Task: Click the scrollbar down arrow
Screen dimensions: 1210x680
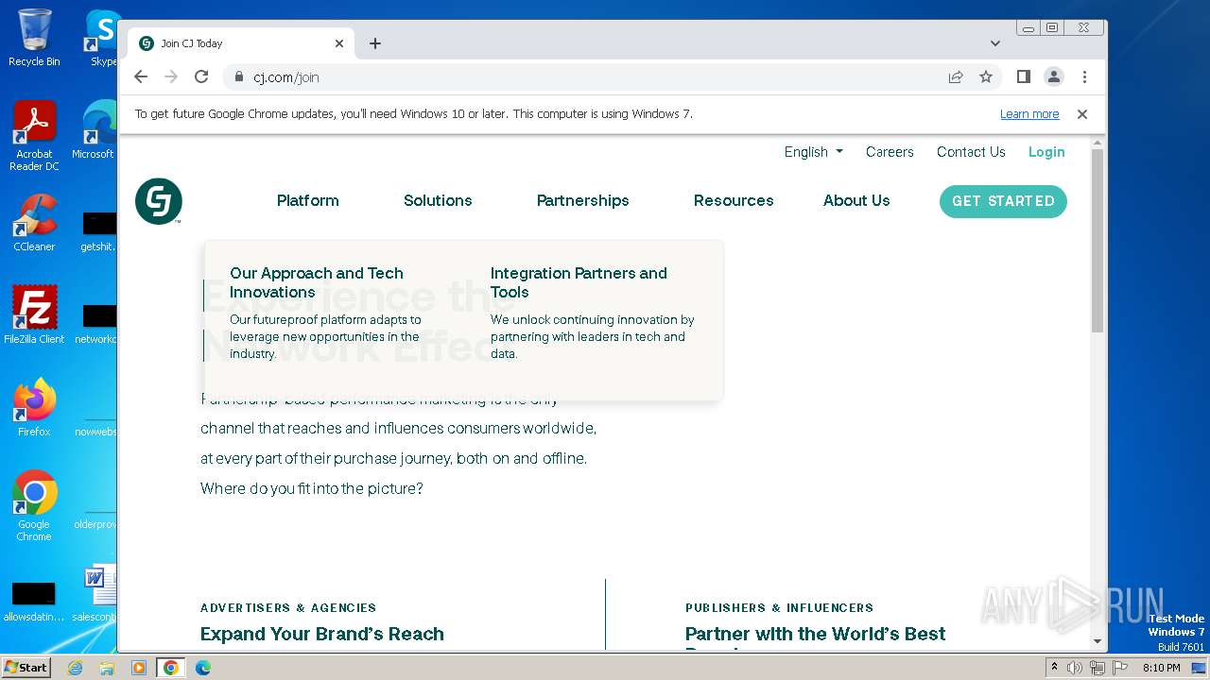Action: (x=1098, y=641)
